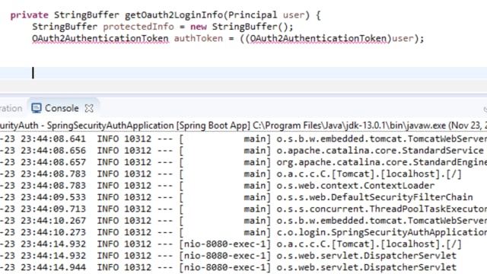Select log line with timestamp 23:44:10.267

[243, 221]
